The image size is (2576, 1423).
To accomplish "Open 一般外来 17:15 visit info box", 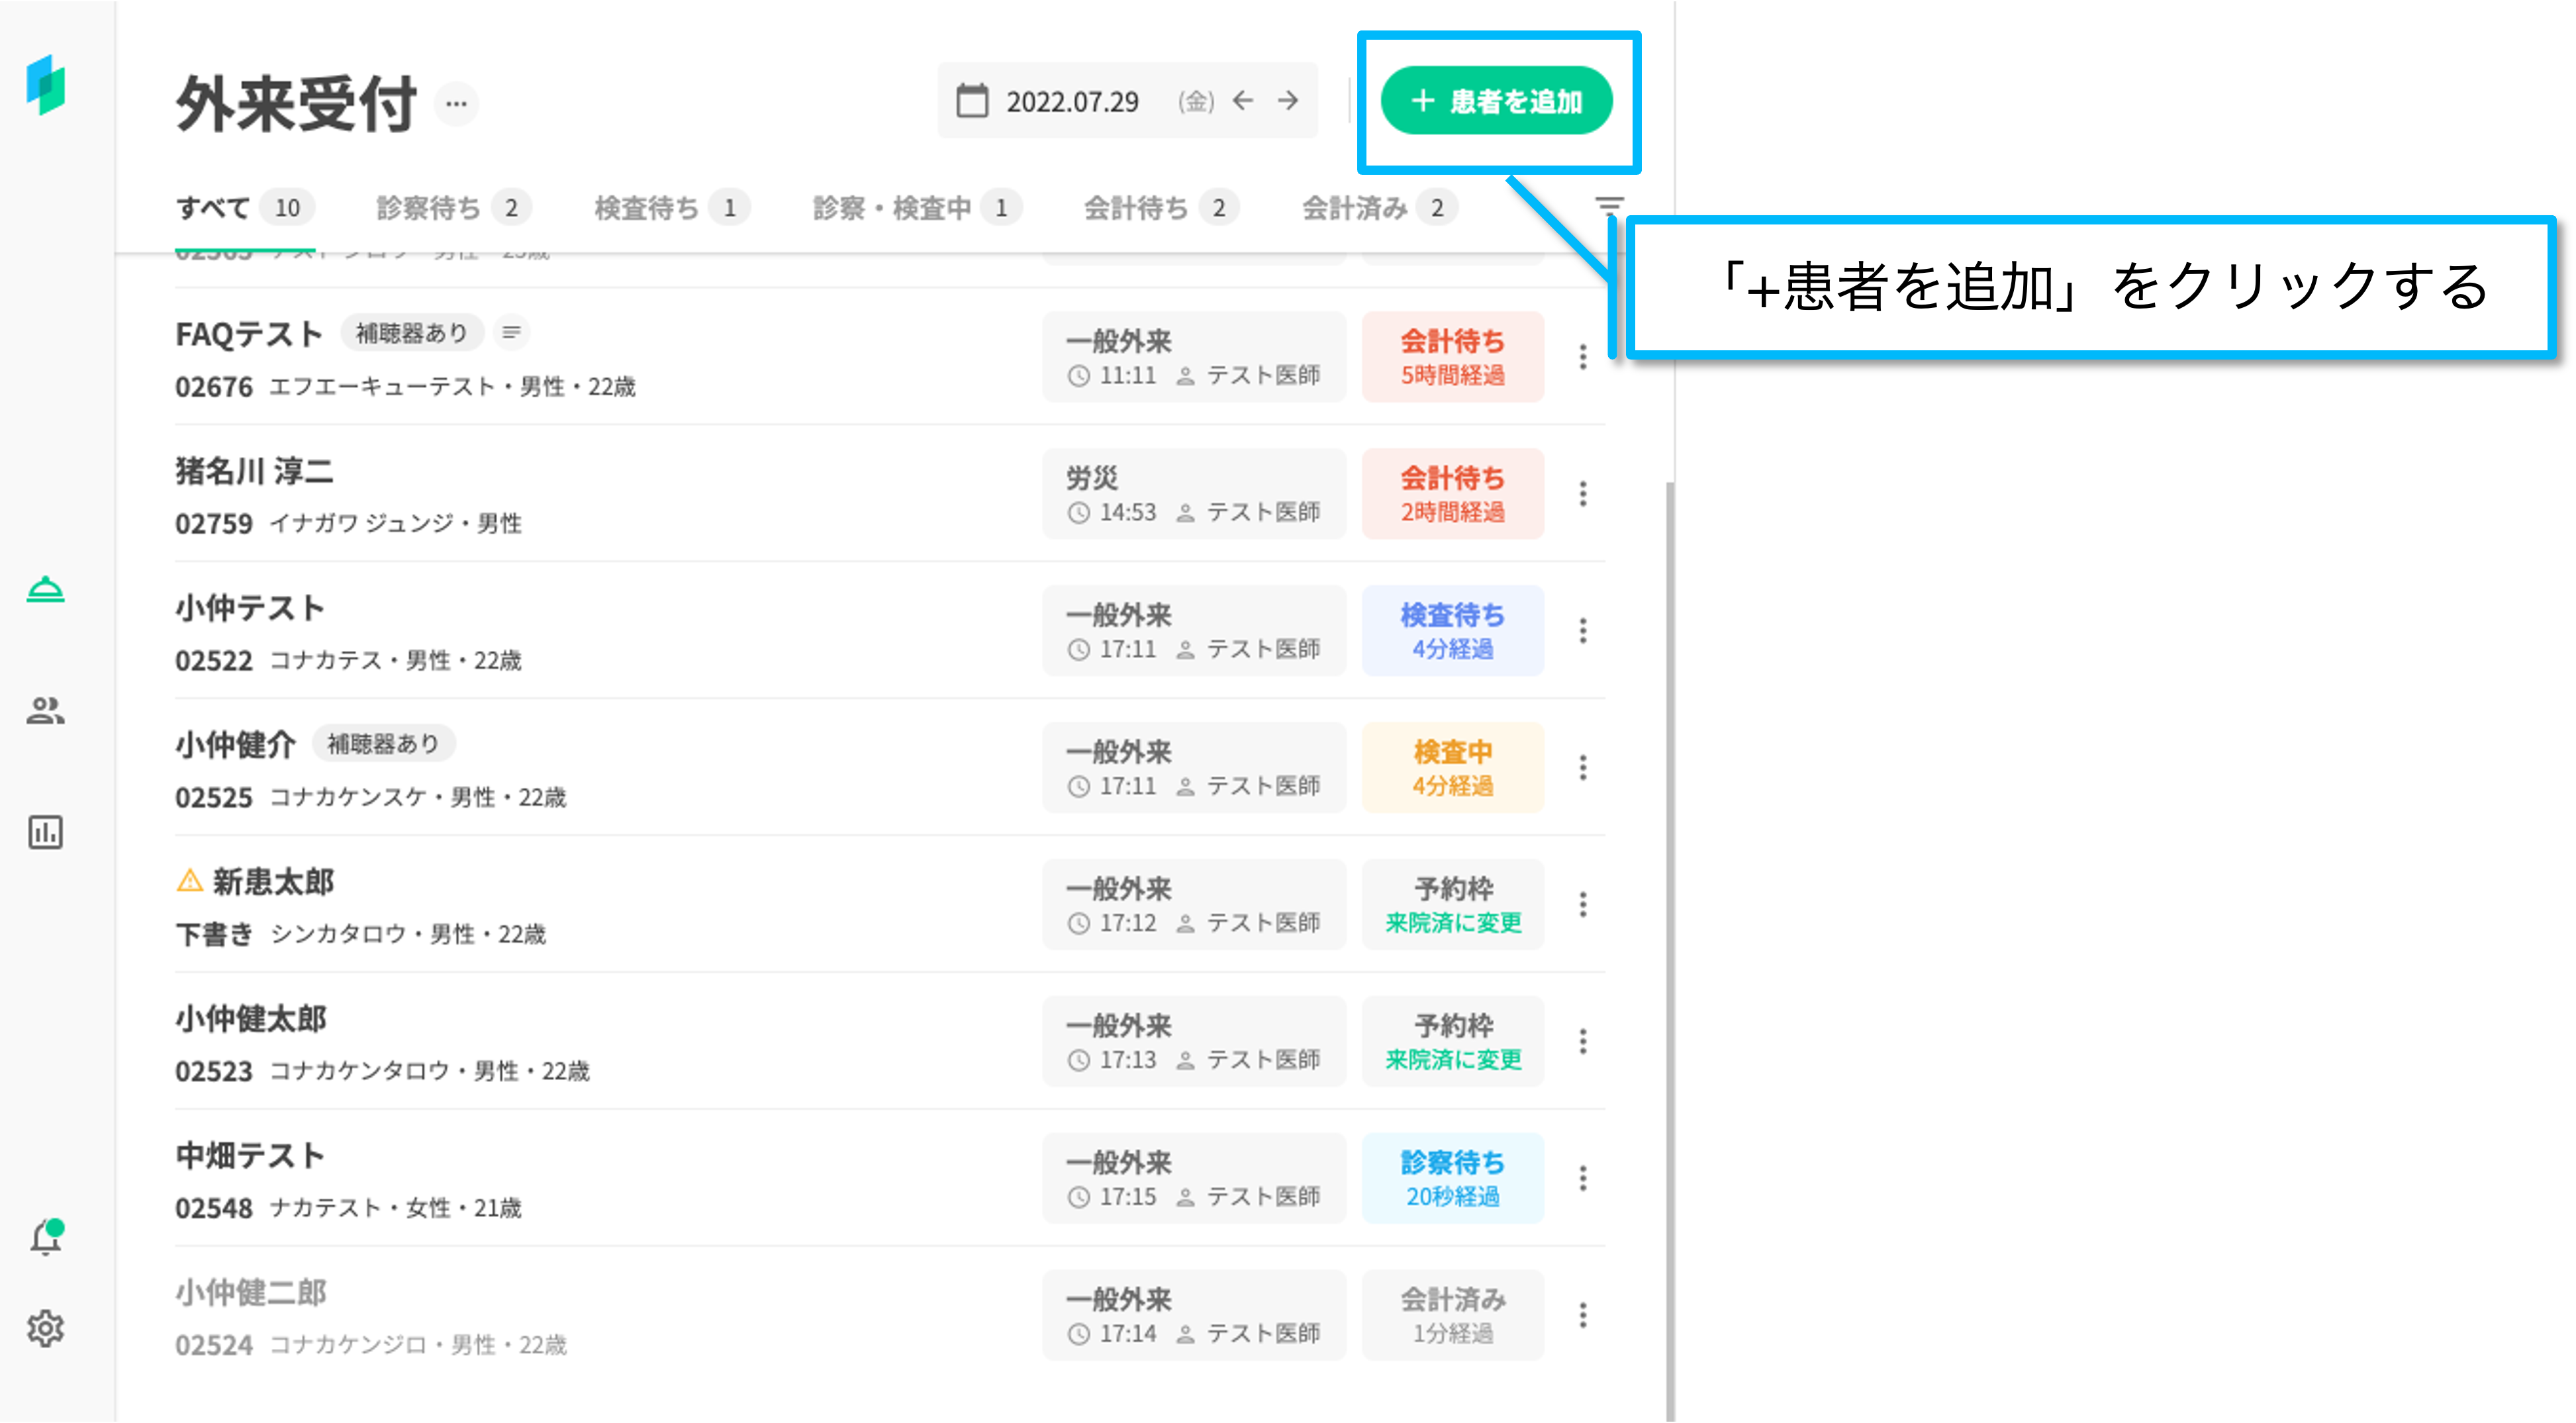I will point(1194,1179).
